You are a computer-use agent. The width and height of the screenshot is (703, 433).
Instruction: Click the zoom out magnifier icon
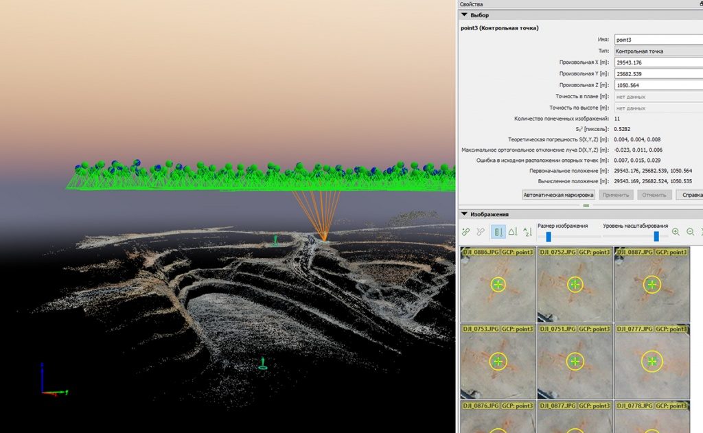pyautogui.click(x=691, y=232)
